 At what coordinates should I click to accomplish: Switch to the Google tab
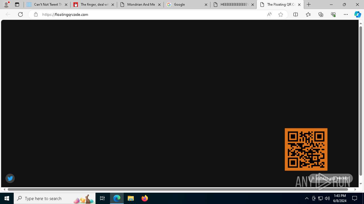coord(187,5)
